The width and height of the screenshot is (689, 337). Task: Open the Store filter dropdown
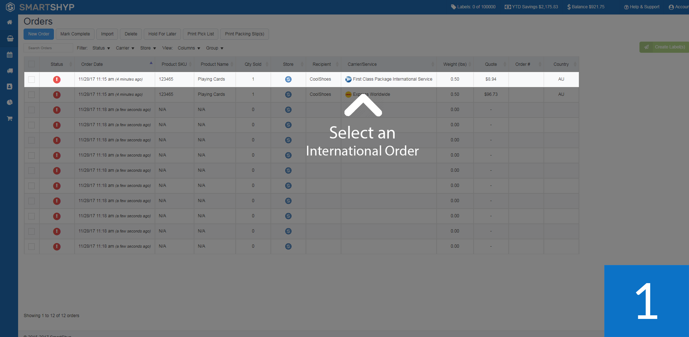point(148,48)
